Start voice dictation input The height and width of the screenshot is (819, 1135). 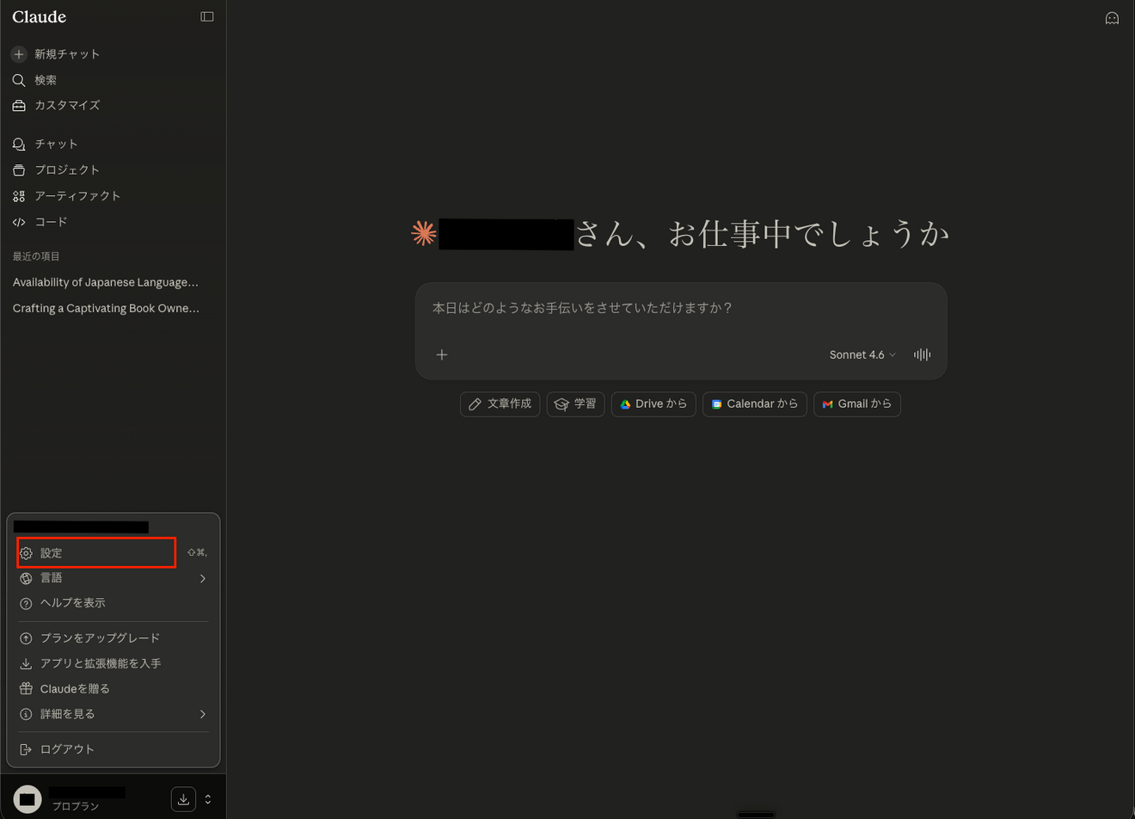(921, 354)
